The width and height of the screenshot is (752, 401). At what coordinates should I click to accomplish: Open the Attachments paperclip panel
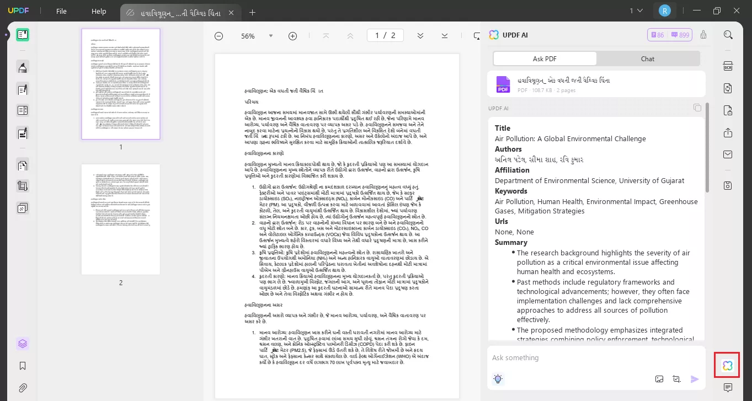[23, 388]
